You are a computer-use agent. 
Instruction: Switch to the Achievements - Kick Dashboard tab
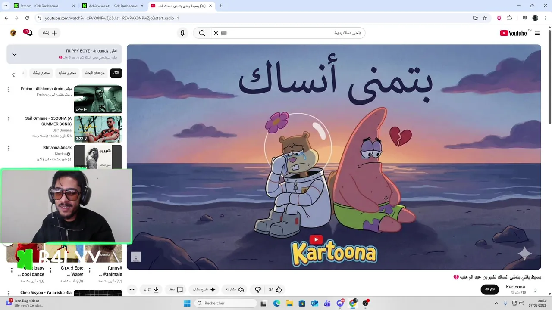coord(113,6)
